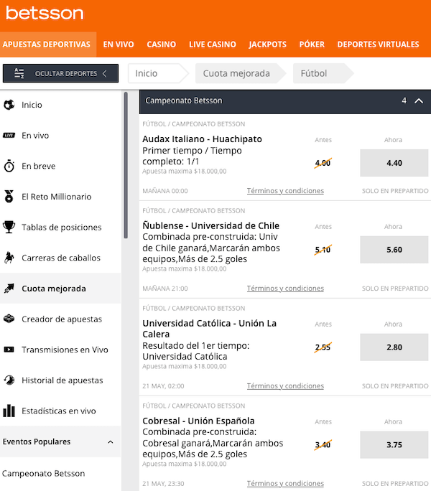Viewport: 431px width, 491px height.
Task: Open El Reto Millionario in the sidebar
Action: (60, 197)
